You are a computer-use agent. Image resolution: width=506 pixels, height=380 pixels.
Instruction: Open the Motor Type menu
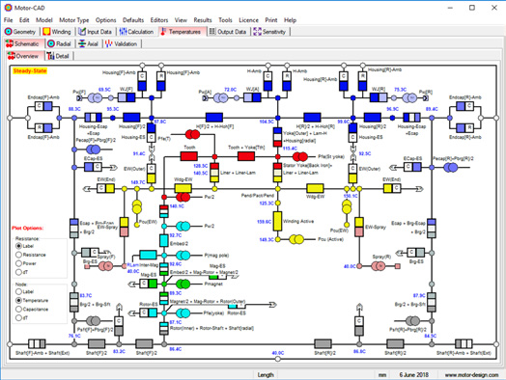click(x=74, y=20)
